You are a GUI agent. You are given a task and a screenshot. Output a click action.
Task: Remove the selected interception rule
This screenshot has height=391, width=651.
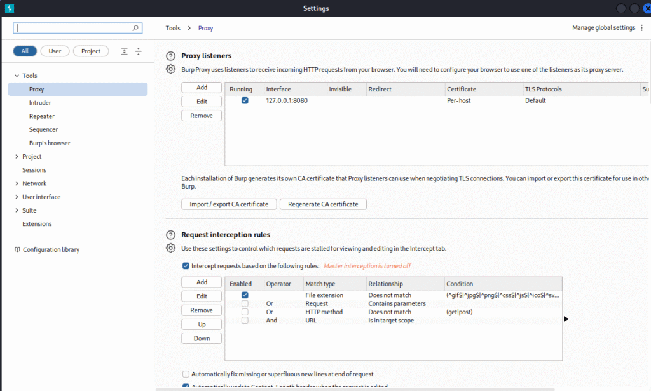(x=202, y=310)
